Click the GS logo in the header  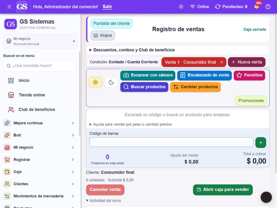[x=22, y=7]
